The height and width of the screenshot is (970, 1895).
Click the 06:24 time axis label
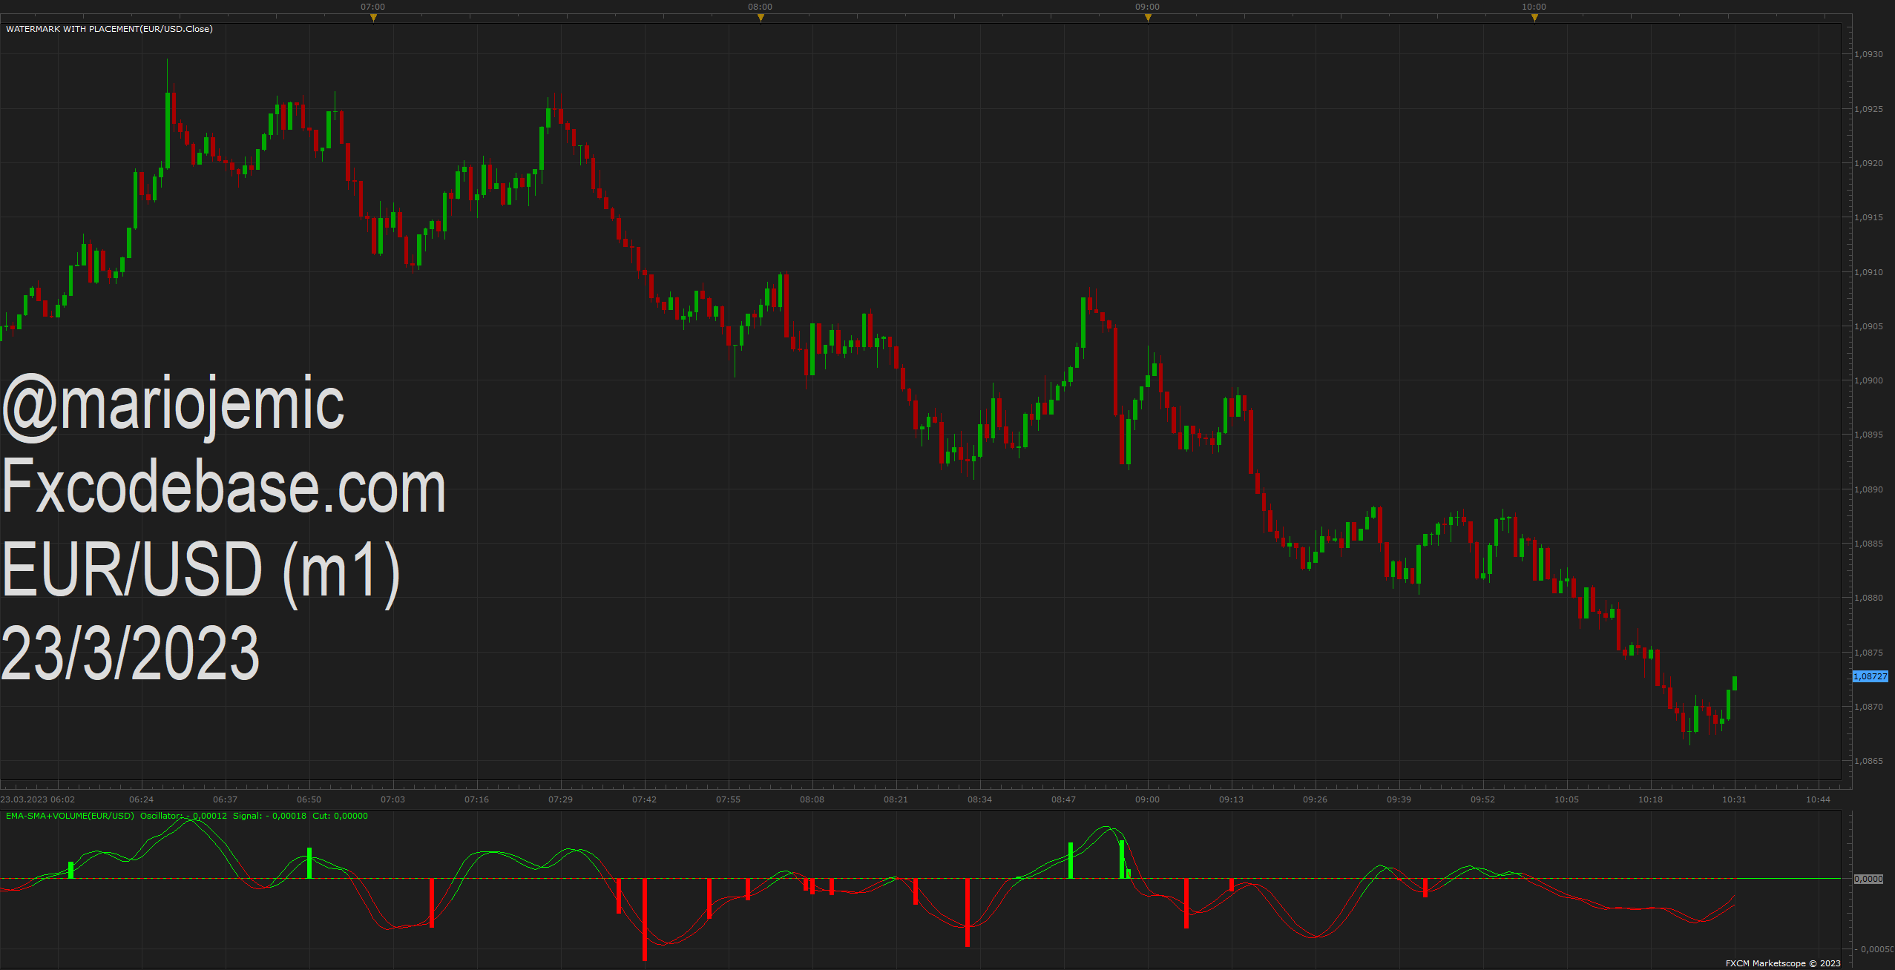click(x=141, y=799)
